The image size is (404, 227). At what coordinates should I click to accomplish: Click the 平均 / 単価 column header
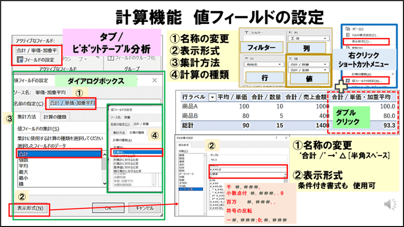232,97
